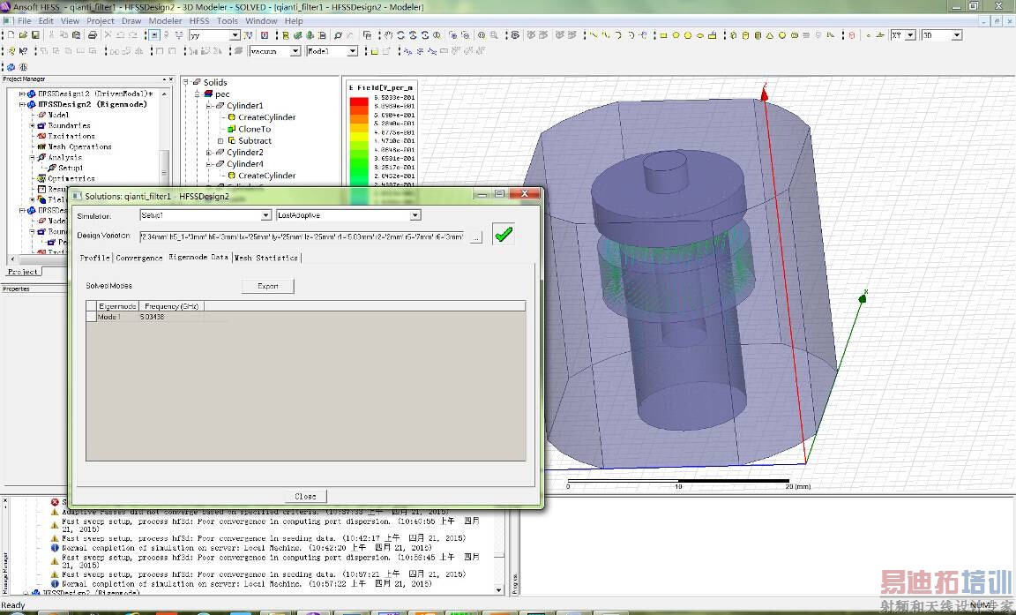Screen dimensions: 1016x615
Task: Select the Pan hand view tool
Action: (x=388, y=35)
